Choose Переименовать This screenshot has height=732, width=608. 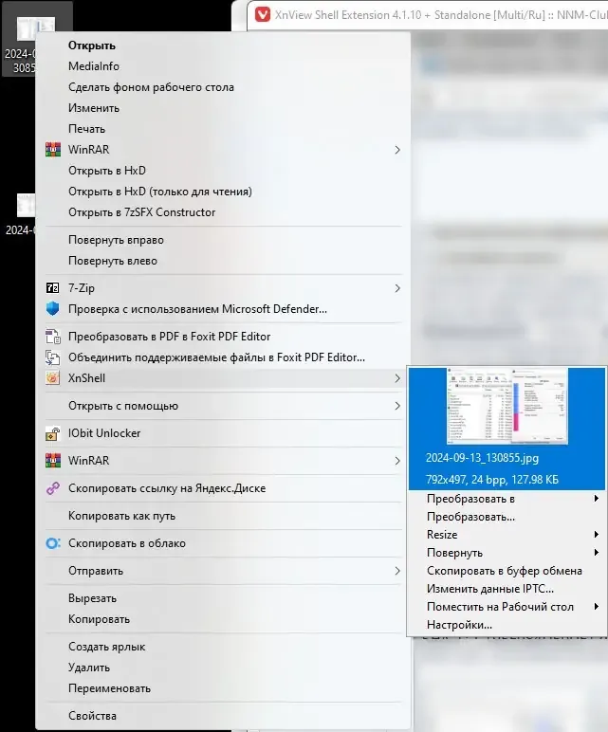[x=223, y=688]
